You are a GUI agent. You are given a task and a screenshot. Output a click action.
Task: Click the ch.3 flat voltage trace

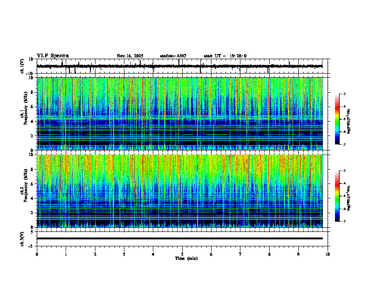tap(180, 238)
